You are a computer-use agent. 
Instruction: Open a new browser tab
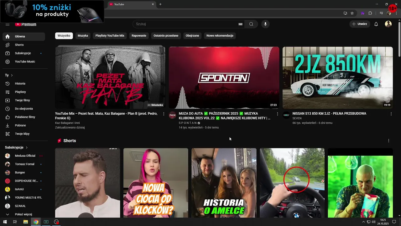coord(160,4)
